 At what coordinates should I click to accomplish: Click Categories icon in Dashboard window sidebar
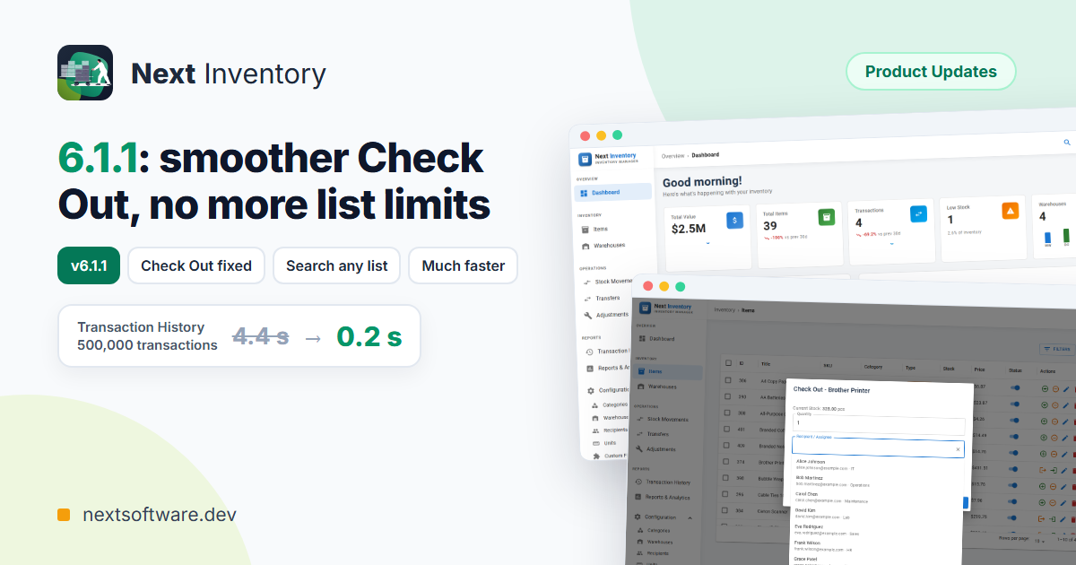(595, 405)
